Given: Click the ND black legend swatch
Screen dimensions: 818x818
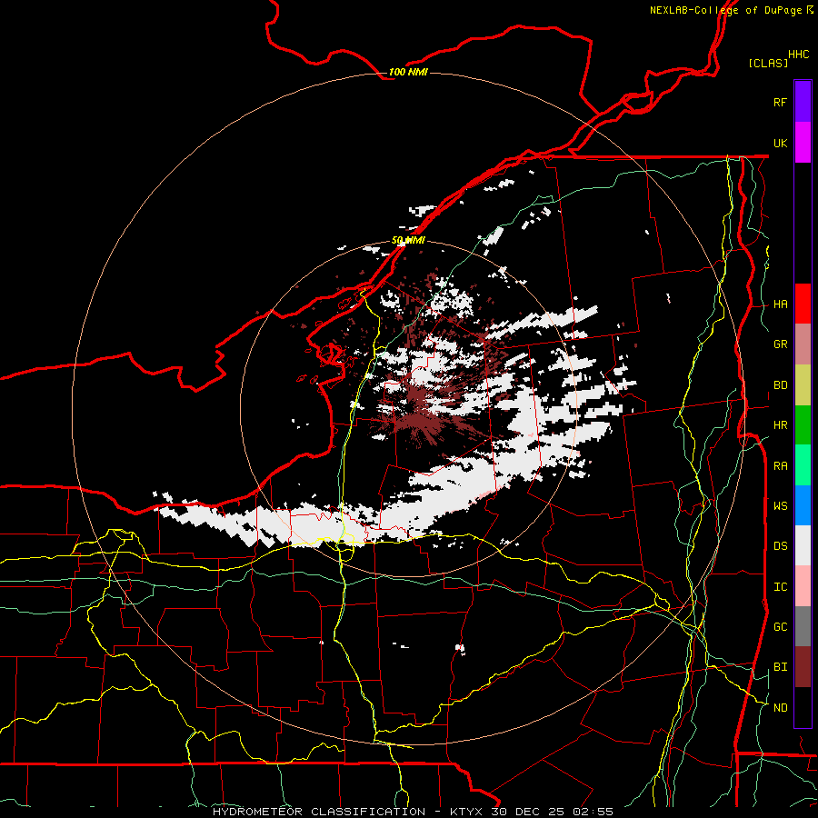Looking at the screenshot, I should pyautogui.click(x=803, y=707).
